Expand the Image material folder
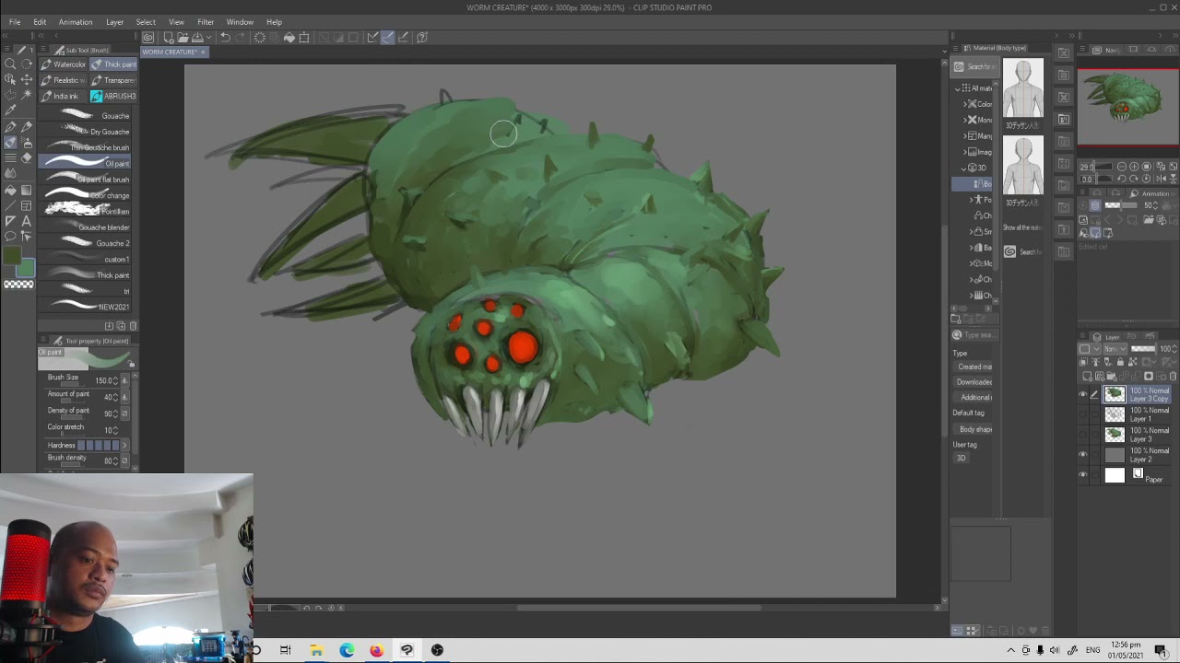The height and width of the screenshot is (663, 1180). click(965, 151)
